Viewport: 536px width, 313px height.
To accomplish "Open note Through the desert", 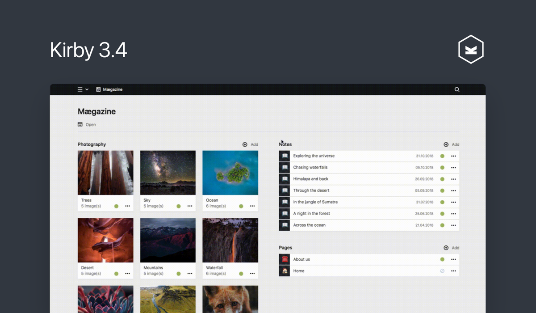I will (x=369, y=190).
